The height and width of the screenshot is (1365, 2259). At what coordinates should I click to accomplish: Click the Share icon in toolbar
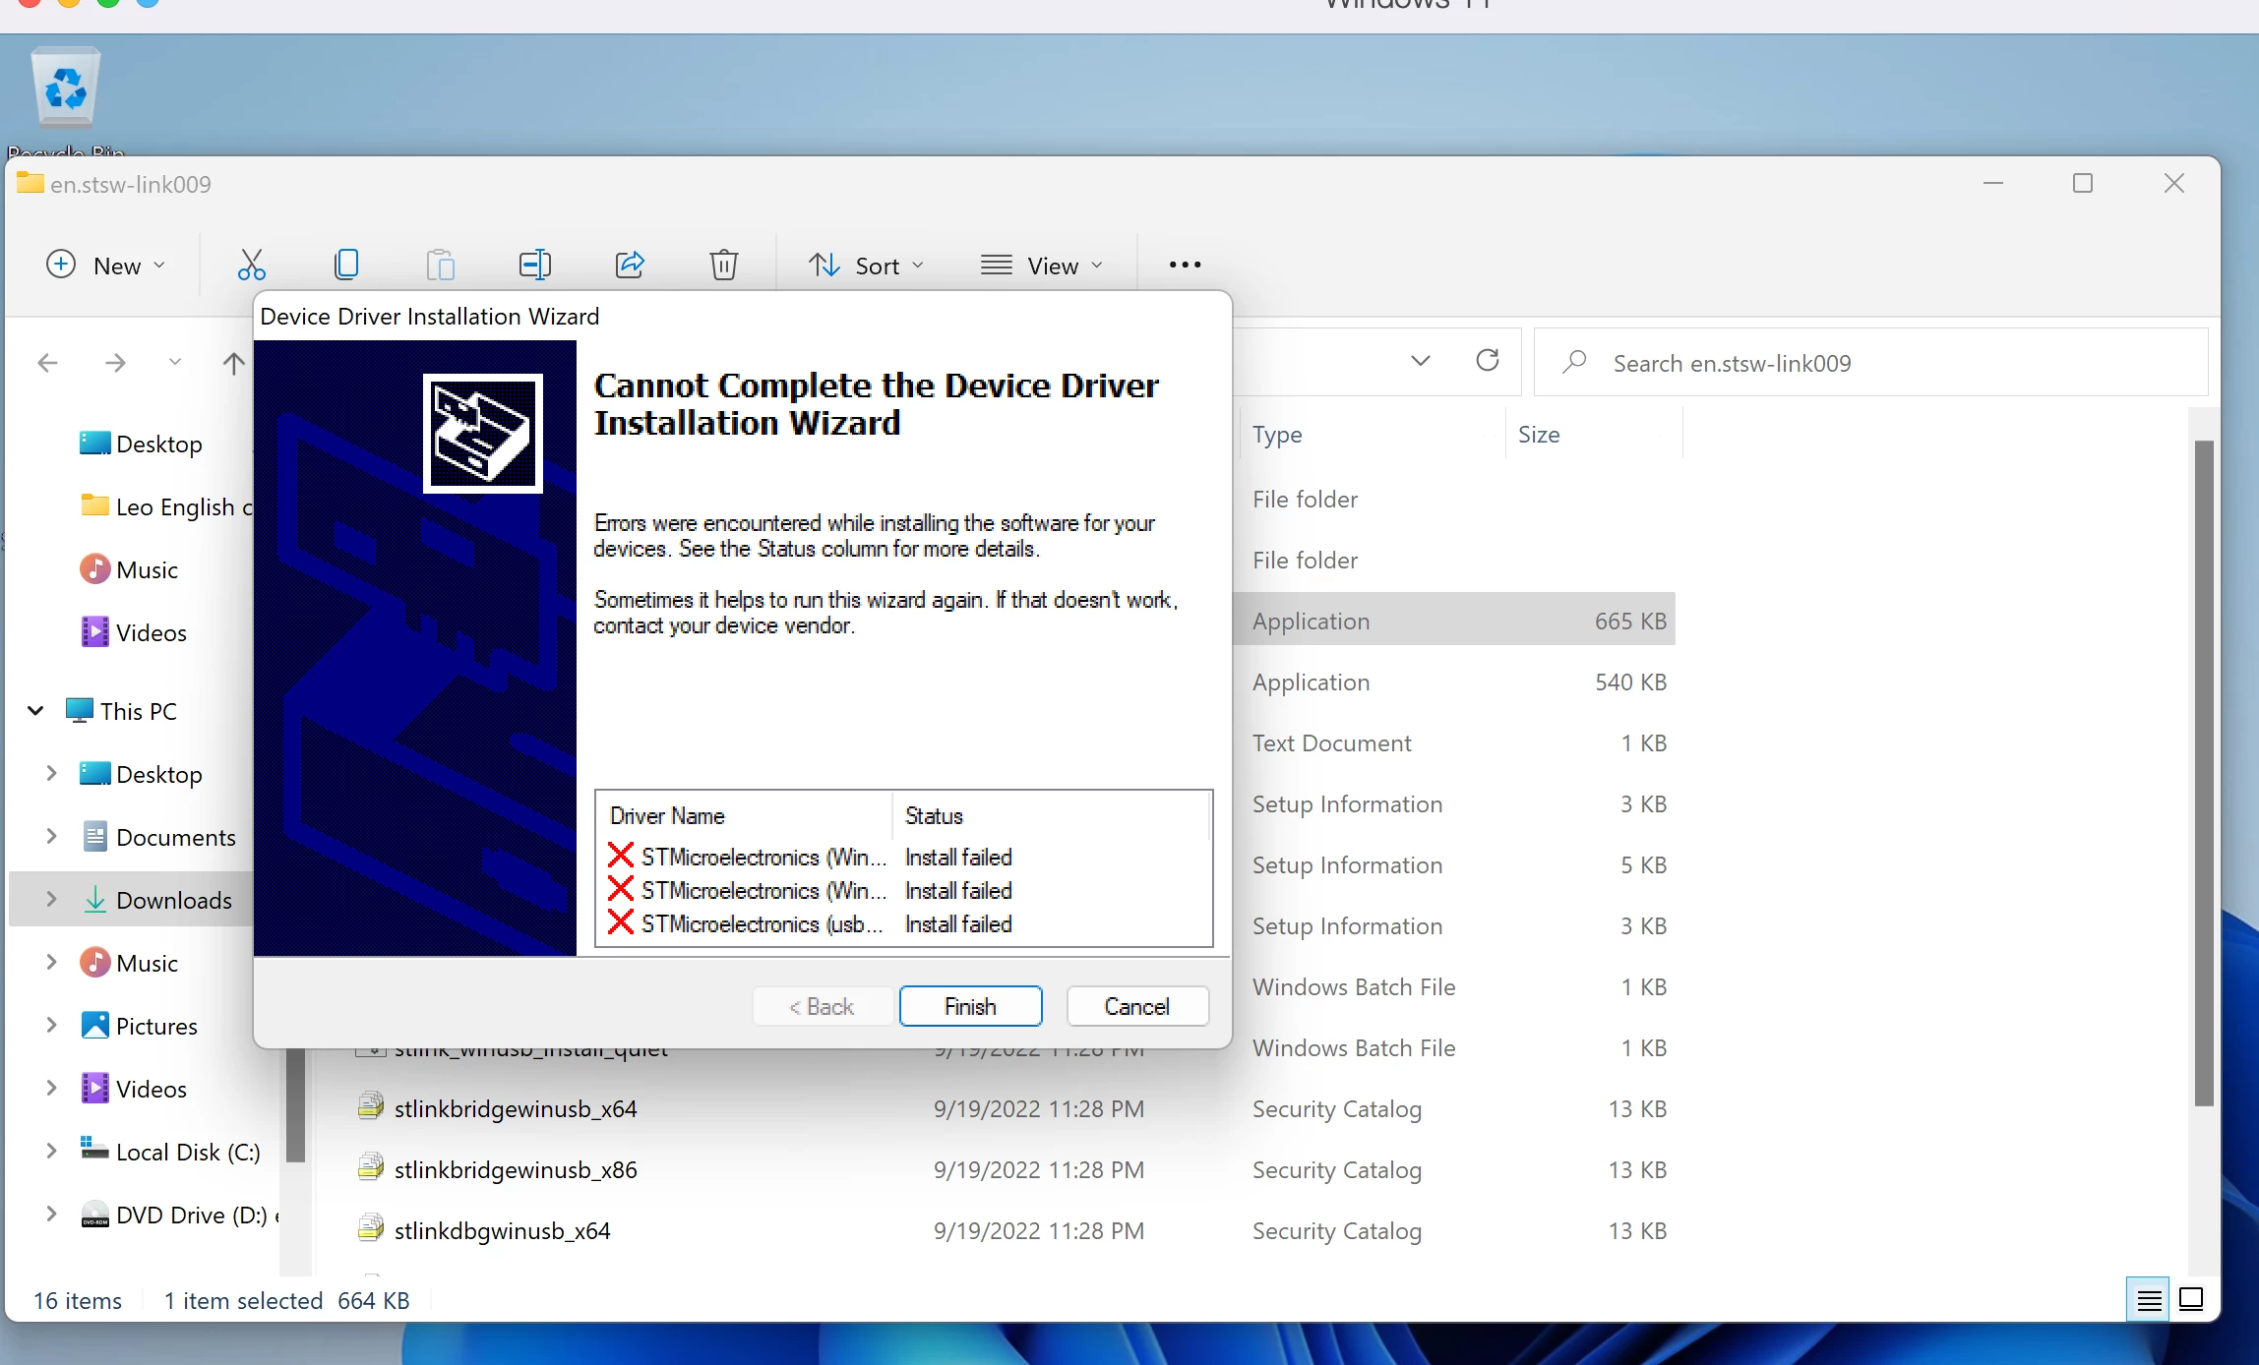pyautogui.click(x=630, y=265)
